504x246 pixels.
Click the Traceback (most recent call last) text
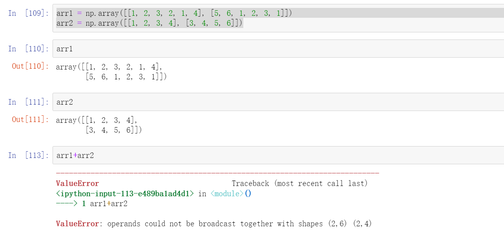coord(299,184)
